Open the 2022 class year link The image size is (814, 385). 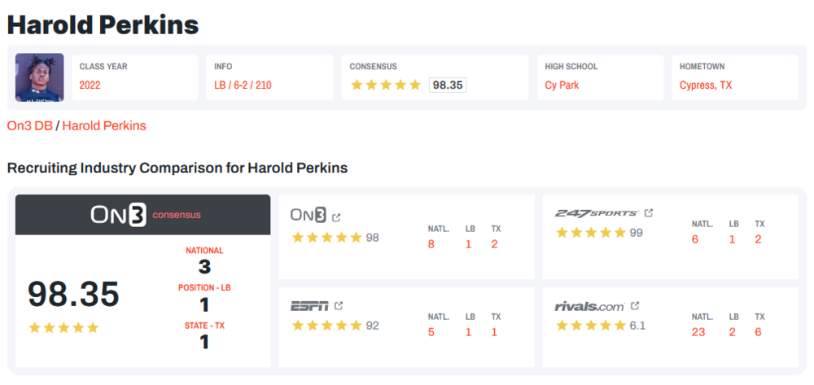pos(90,85)
